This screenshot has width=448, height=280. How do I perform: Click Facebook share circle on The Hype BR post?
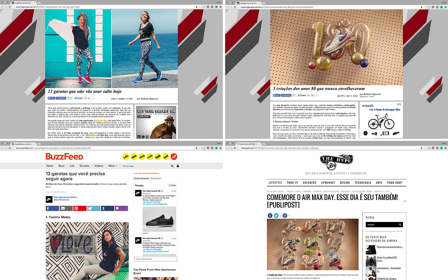point(285,215)
